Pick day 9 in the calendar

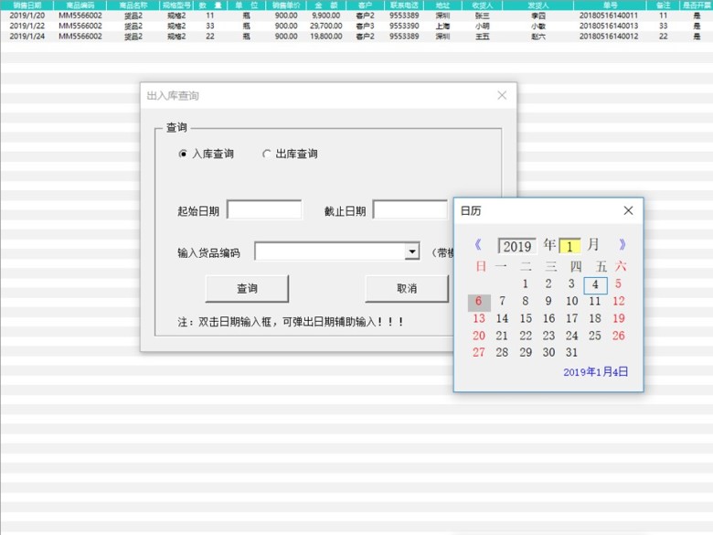click(548, 301)
